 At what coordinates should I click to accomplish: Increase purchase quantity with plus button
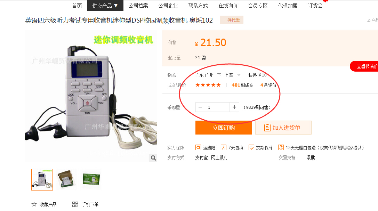pyautogui.click(x=234, y=107)
